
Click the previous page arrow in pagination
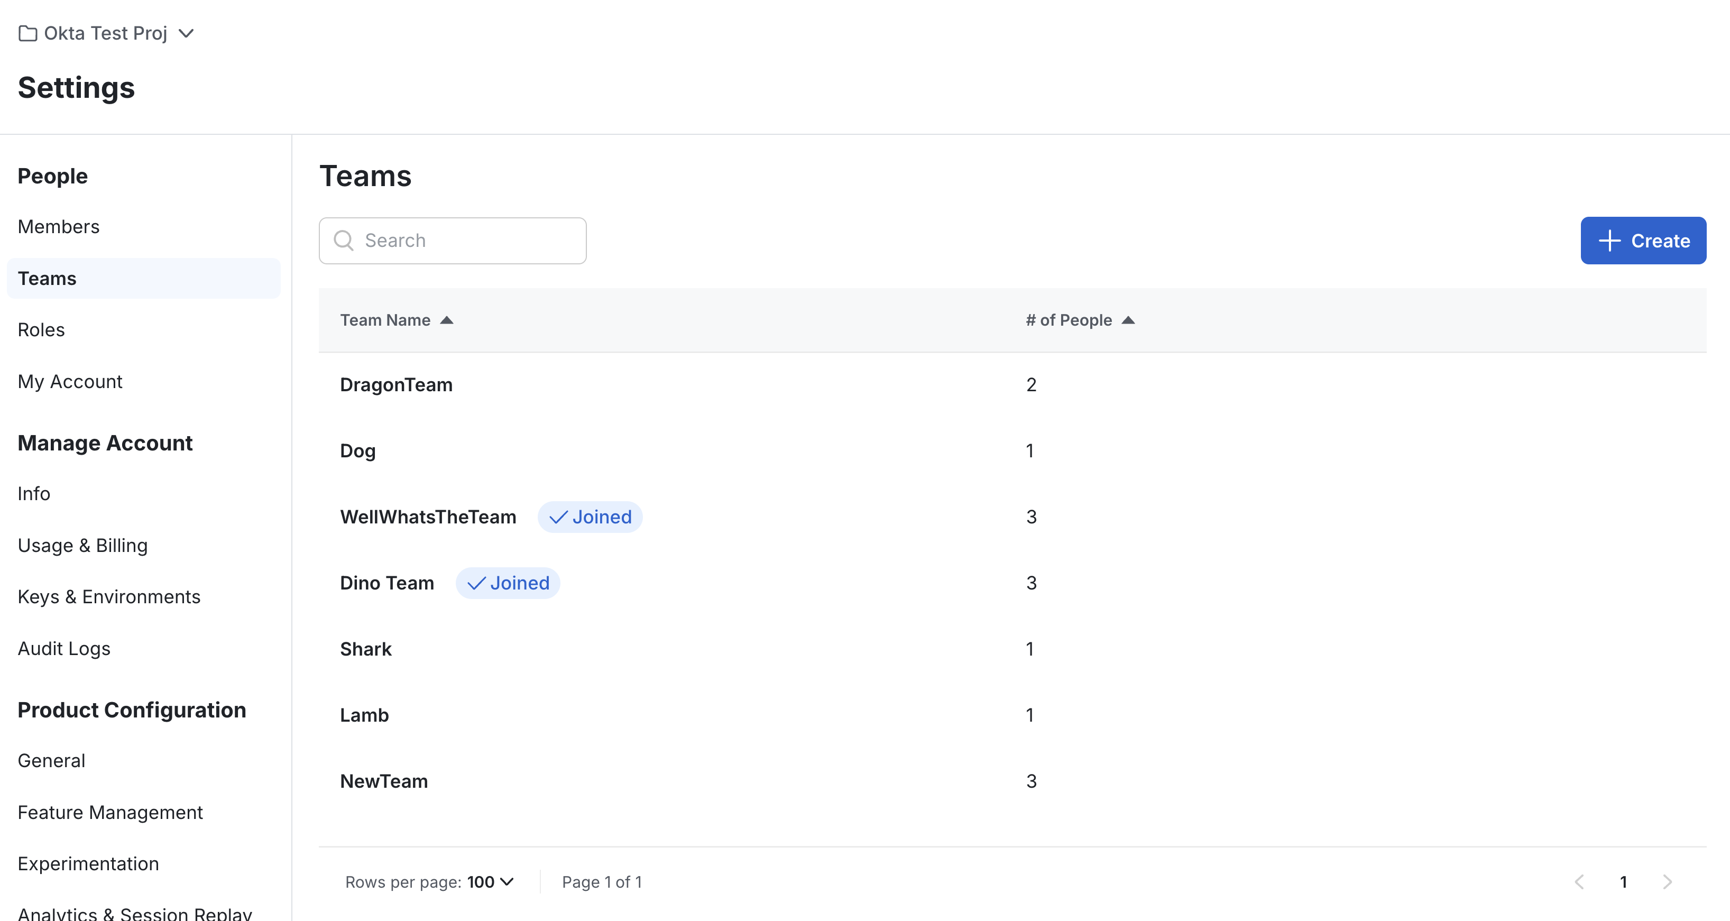click(1579, 881)
